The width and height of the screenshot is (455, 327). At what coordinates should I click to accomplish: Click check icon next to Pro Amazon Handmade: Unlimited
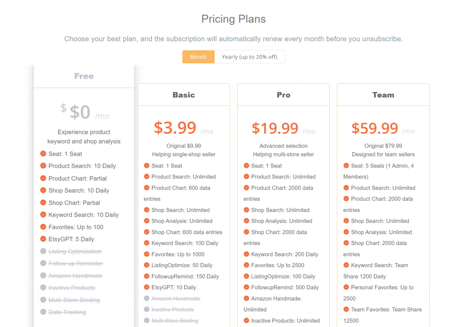[246, 298]
